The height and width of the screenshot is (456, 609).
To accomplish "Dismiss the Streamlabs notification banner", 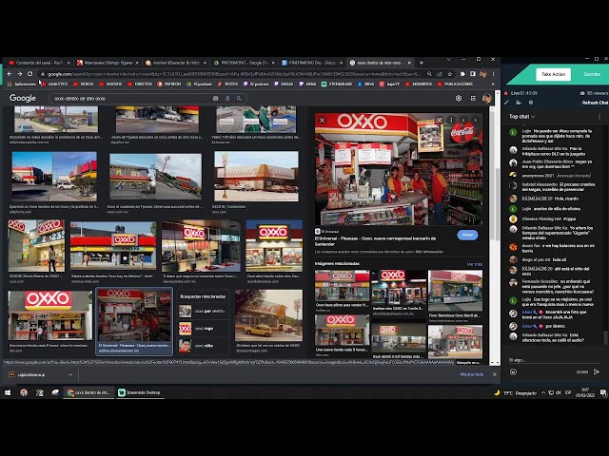I will 592,74.
